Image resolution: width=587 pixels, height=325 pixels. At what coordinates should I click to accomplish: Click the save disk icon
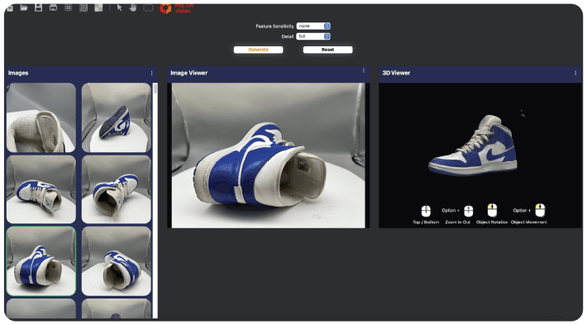tap(39, 7)
